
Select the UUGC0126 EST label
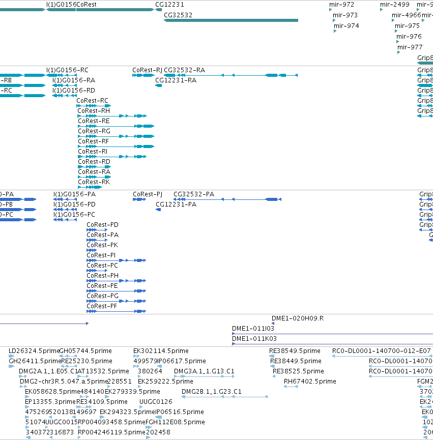point(156,401)
